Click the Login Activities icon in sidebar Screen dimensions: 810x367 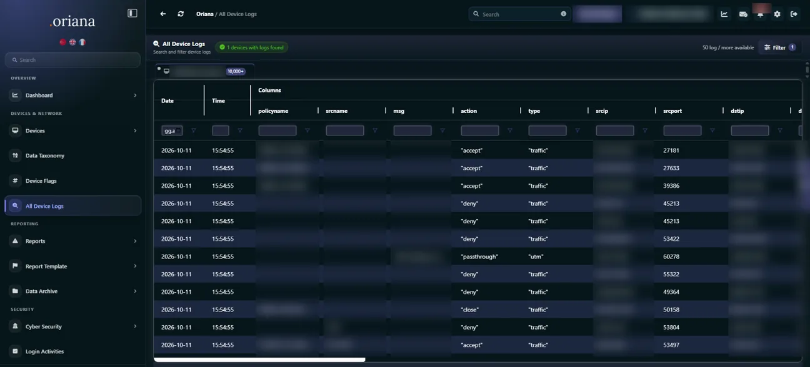[15, 351]
